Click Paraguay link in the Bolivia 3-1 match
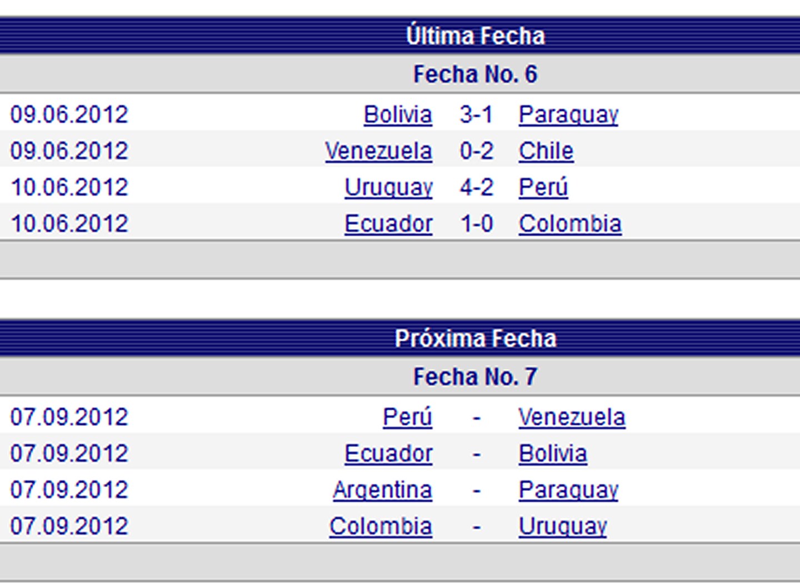The width and height of the screenshot is (800, 586). pos(568,115)
